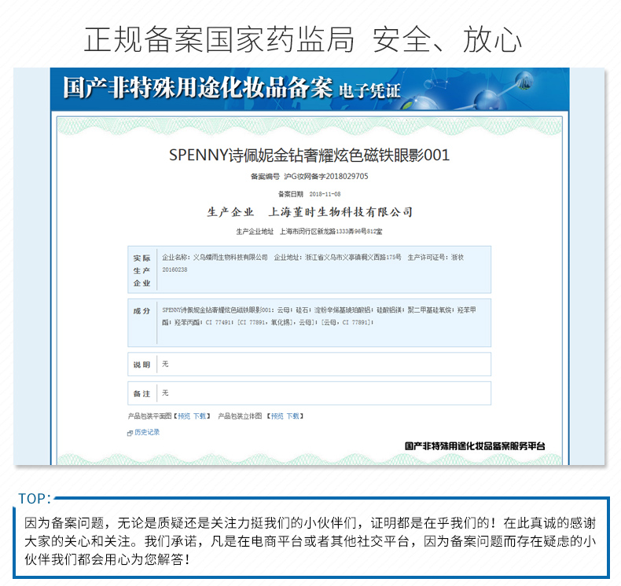Click the 国产非特殊用途化妆品备案服务平台 footer text
The image size is (621, 586).
(x=475, y=446)
